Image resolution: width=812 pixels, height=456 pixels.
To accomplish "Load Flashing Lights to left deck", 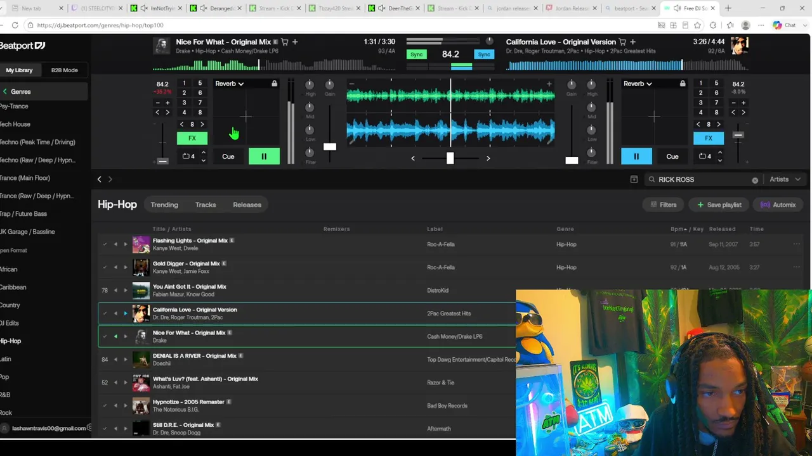I will [x=115, y=244].
